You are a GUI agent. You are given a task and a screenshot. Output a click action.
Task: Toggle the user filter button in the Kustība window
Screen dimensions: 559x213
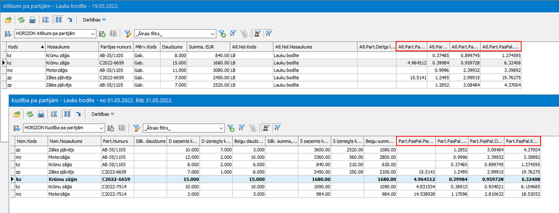(x=265, y=128)
